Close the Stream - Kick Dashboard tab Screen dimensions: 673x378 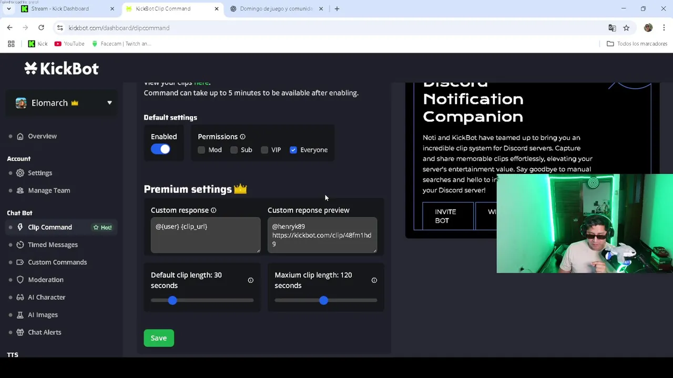[x=112, y=9]
